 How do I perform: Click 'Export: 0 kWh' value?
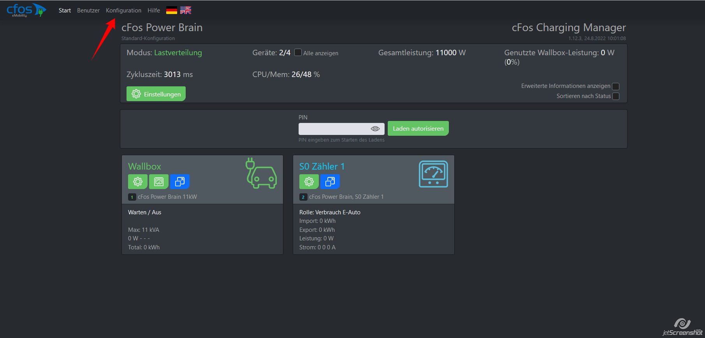click(x=317, y=230)
